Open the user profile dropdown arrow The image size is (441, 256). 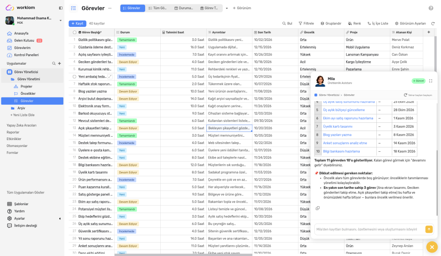60,21
